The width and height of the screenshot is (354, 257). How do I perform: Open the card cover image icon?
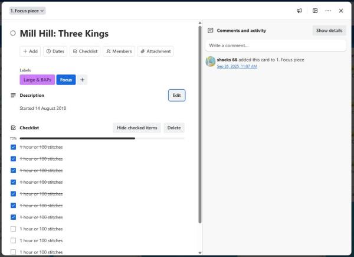pos(315,11)
